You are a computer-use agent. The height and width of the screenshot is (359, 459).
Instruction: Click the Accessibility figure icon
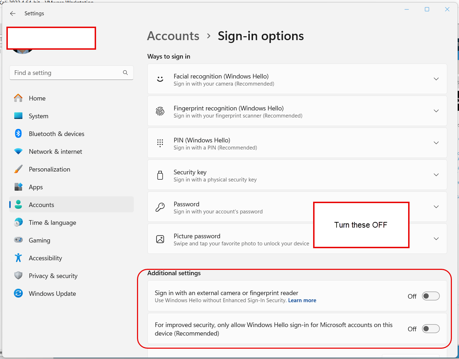pyautogui.click(x=18, y=258)
